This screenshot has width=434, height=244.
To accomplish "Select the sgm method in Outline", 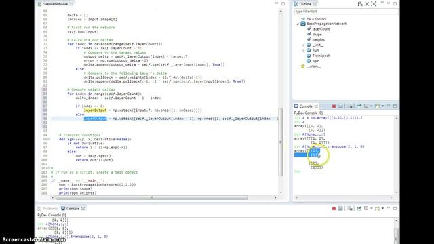I will coord(315,61).
